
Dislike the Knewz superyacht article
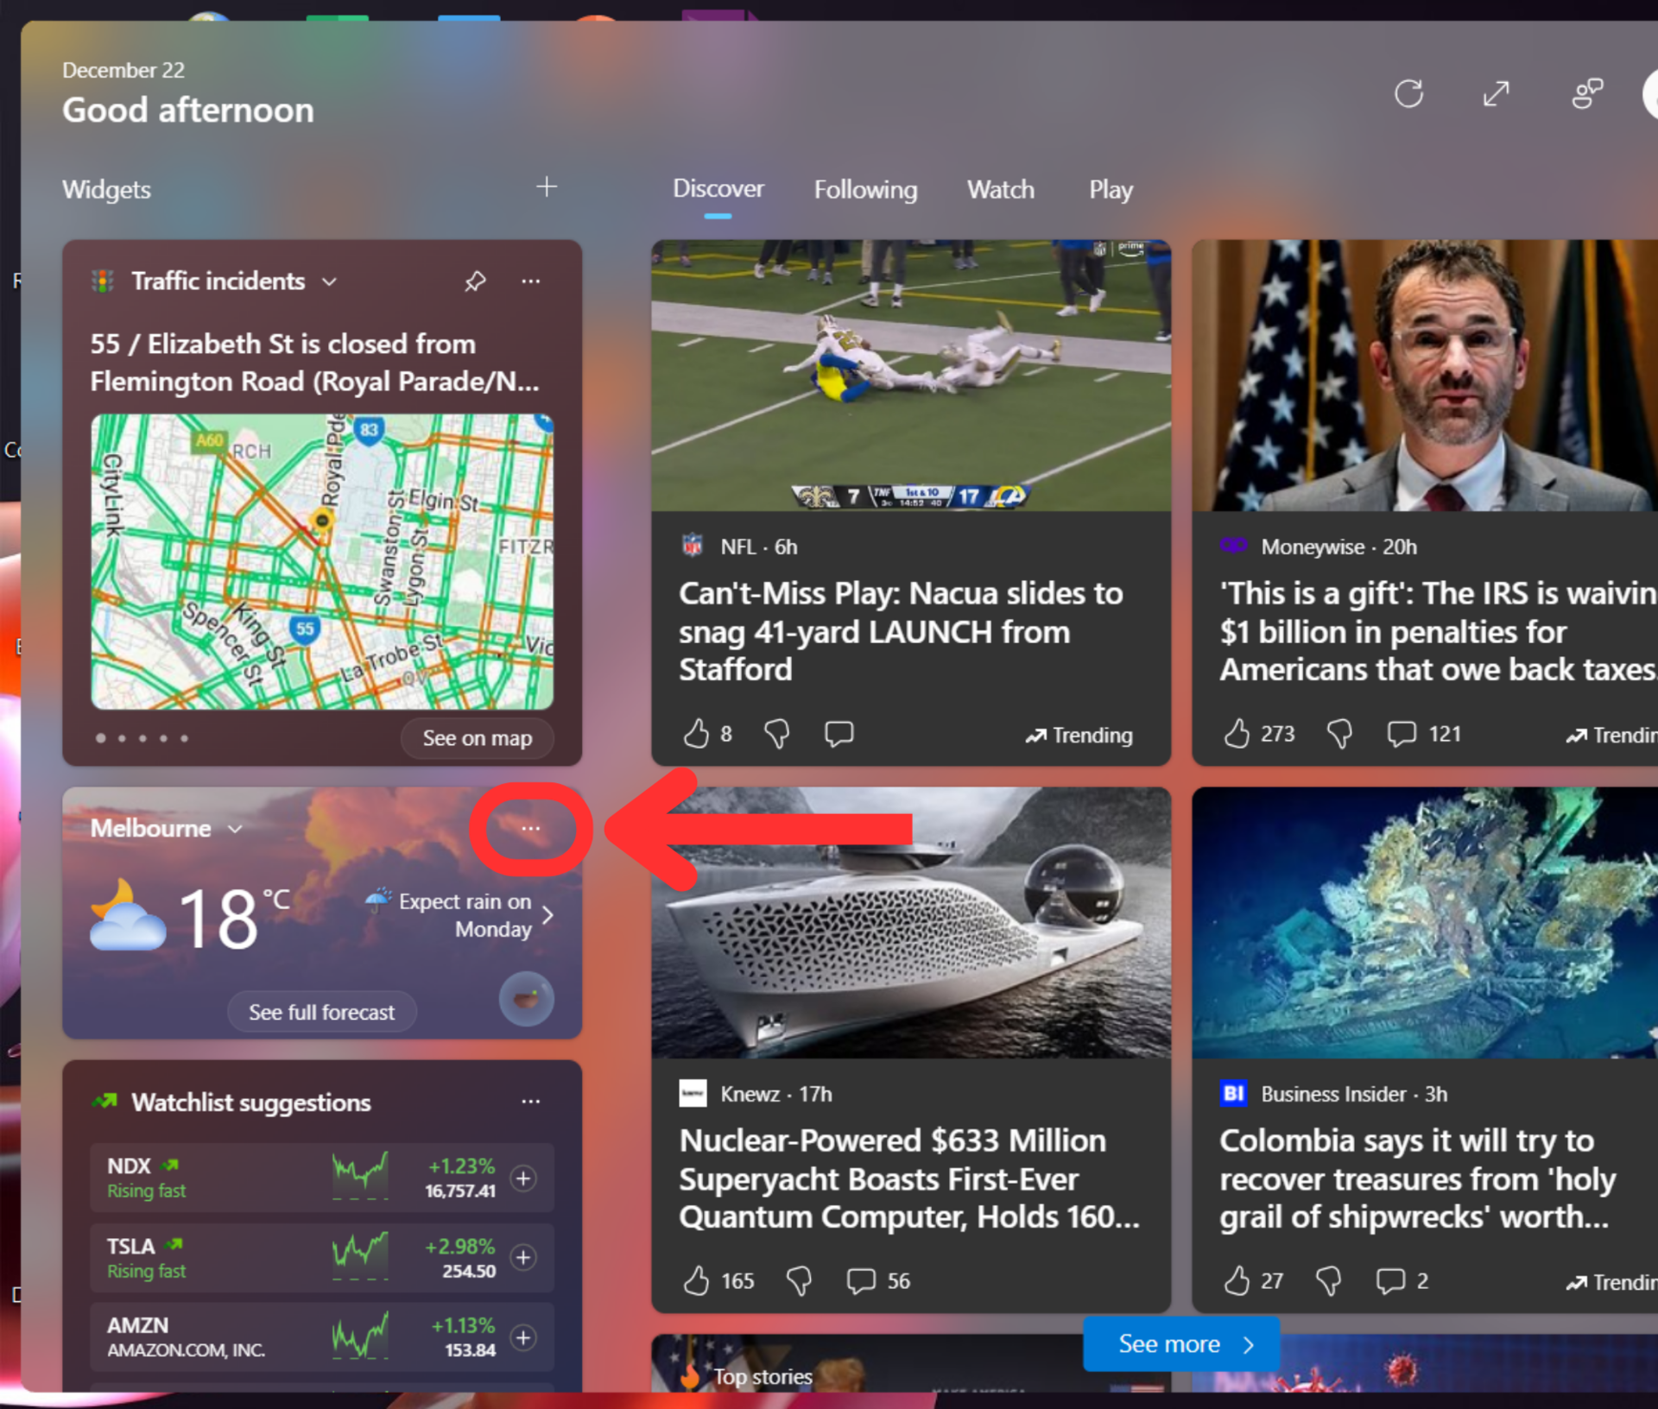(799, 1281)
